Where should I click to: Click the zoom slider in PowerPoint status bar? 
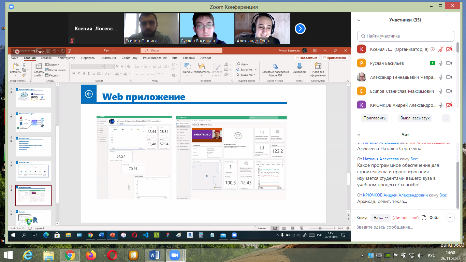click(320, 228)
